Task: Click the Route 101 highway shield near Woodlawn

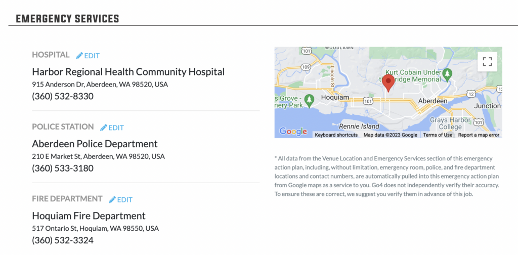Action: click(306, 51)
